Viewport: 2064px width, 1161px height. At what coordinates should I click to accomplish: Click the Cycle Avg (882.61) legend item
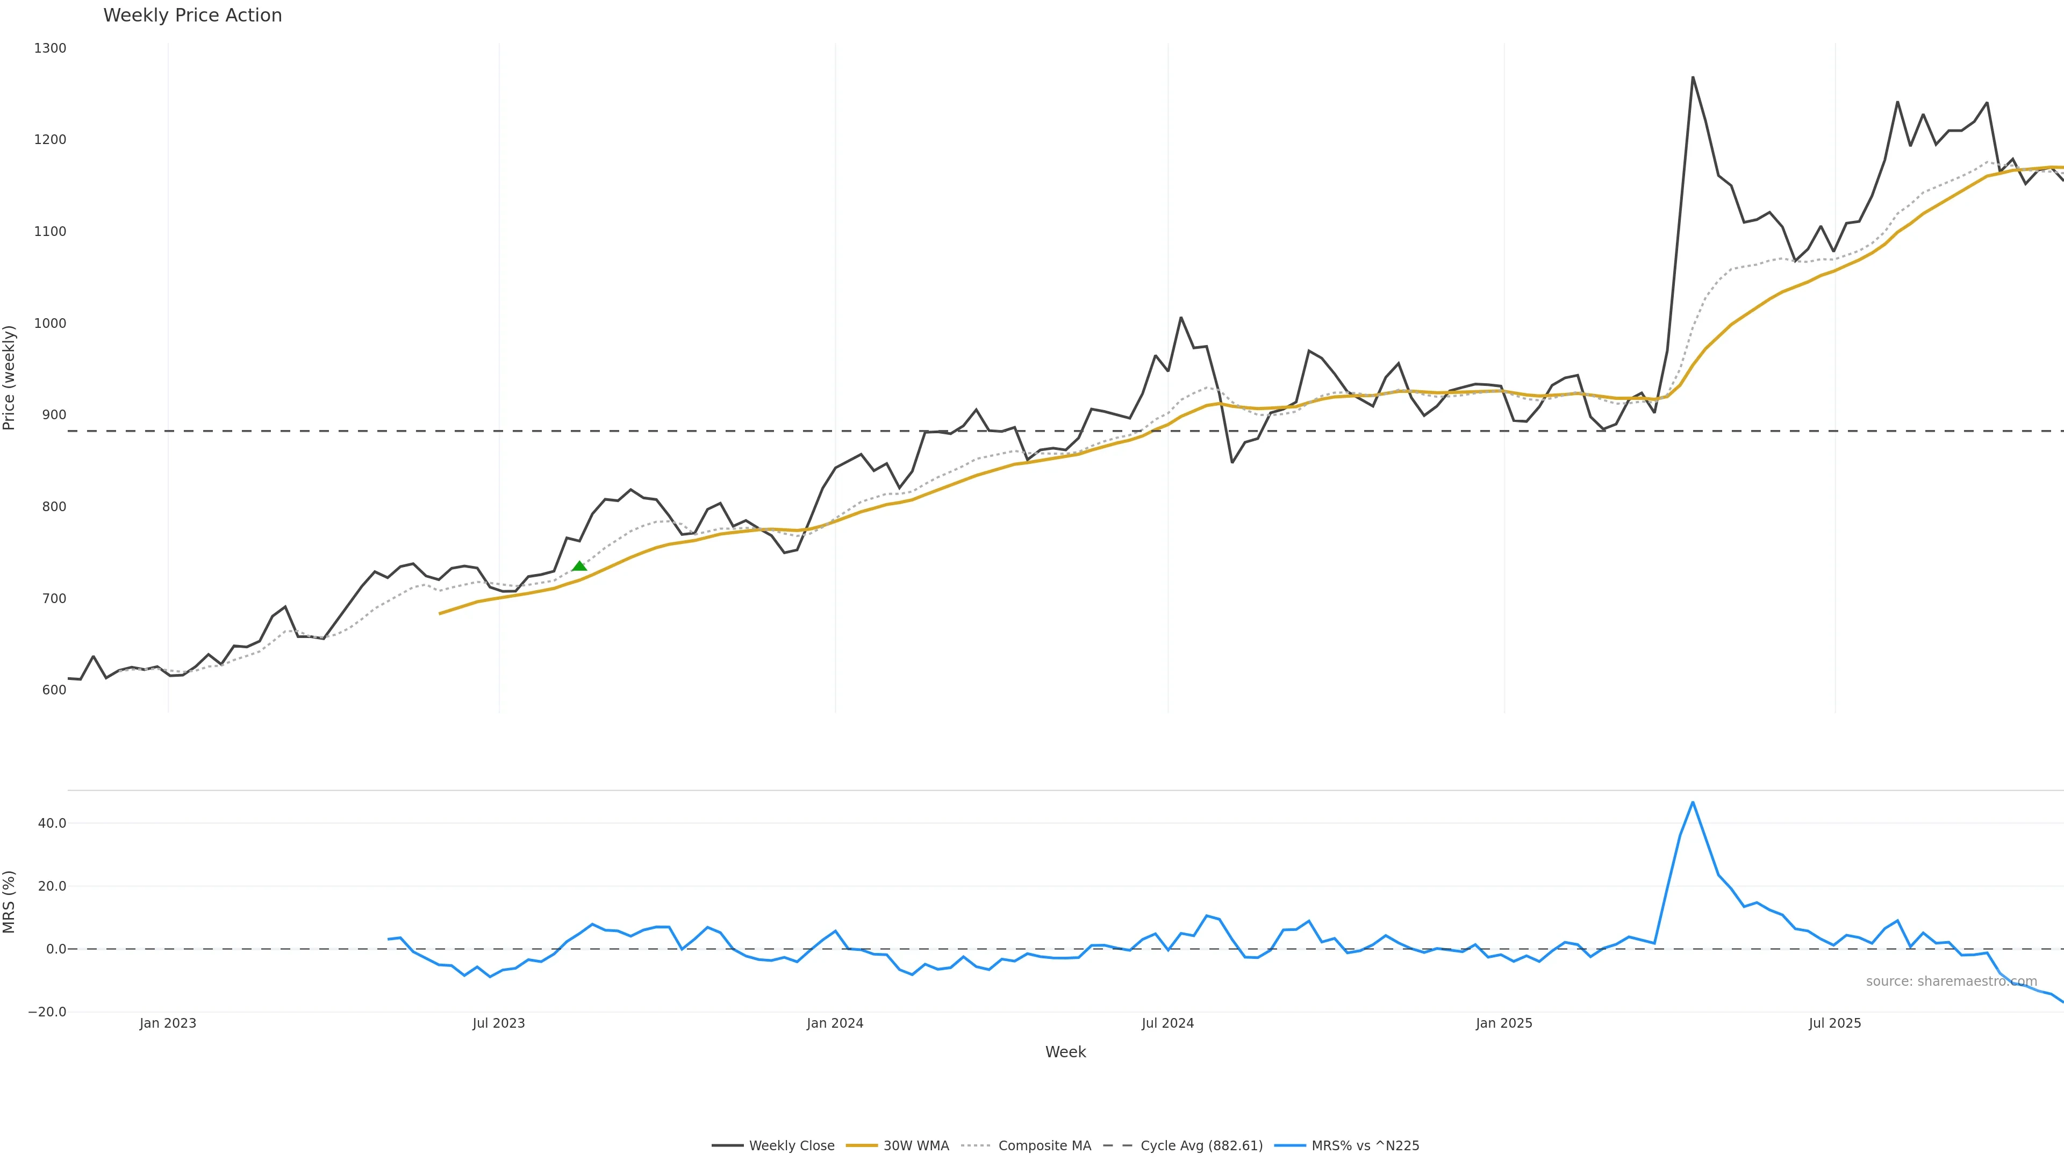pyautogui.click(x=1201, y=1146)
